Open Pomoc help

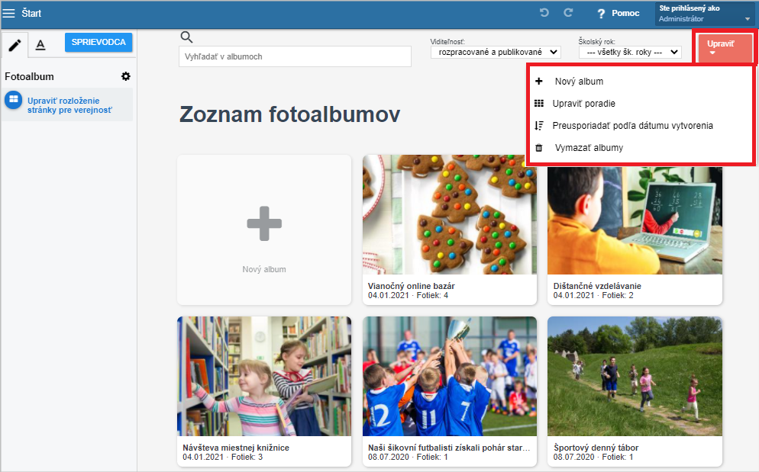point(619,13)
